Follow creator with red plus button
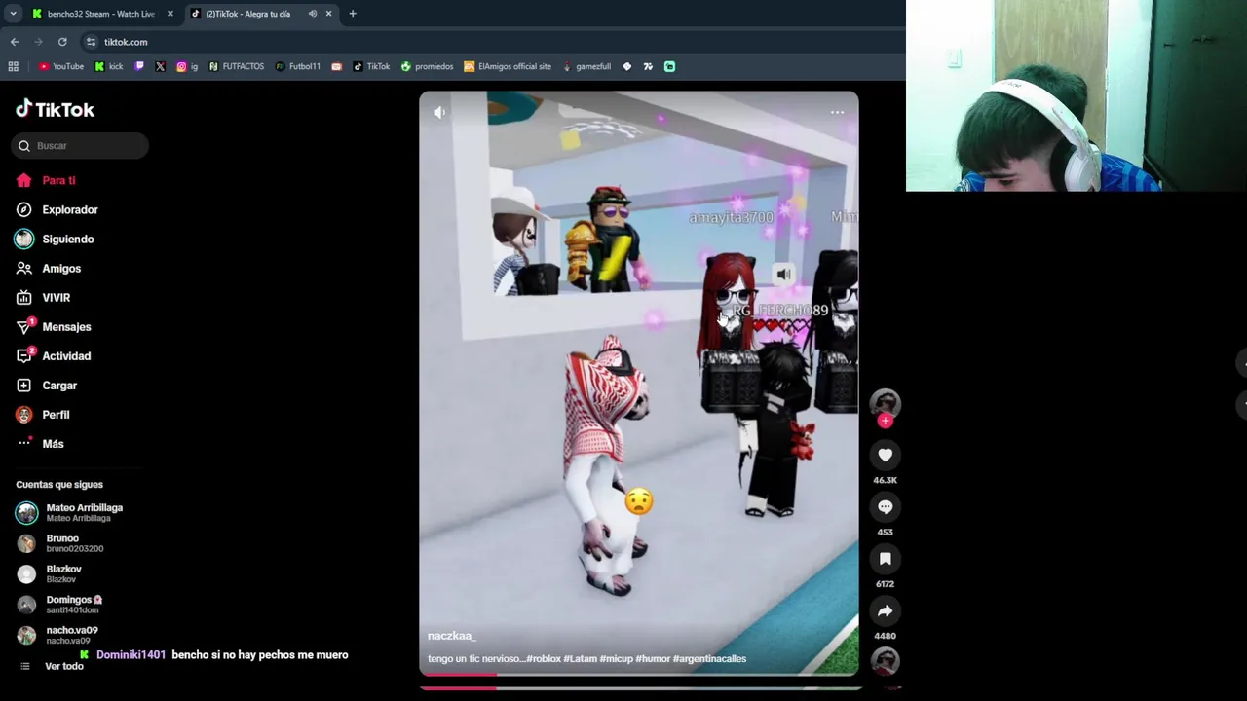 coord(885,421)
